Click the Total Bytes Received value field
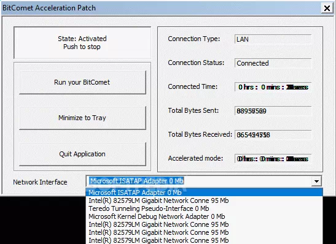Screen dimensions: 336x244 click(x=273, y=135)
